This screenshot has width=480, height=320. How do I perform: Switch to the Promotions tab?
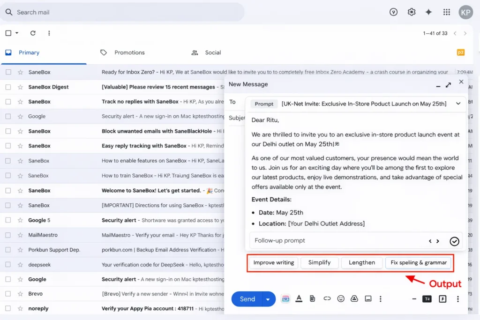click(129, 52)
